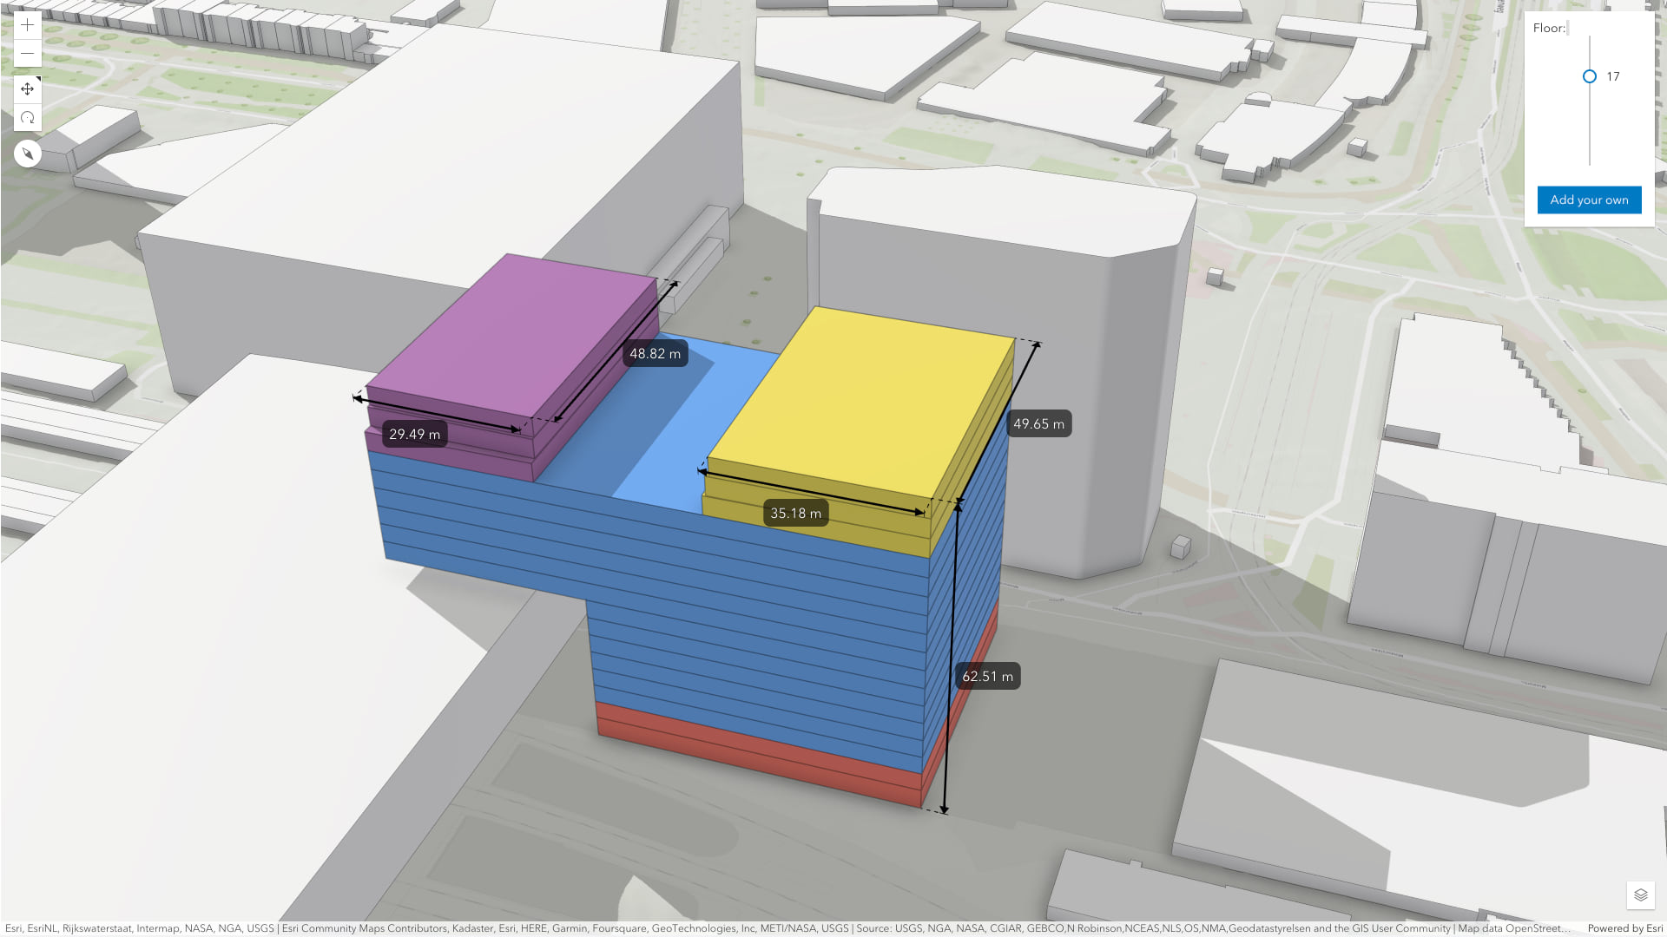
Task: Expand the truncated attribution text bar
Action: (x=781, y=928)
